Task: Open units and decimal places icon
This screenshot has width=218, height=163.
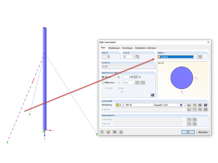Action: click(114, 132)
